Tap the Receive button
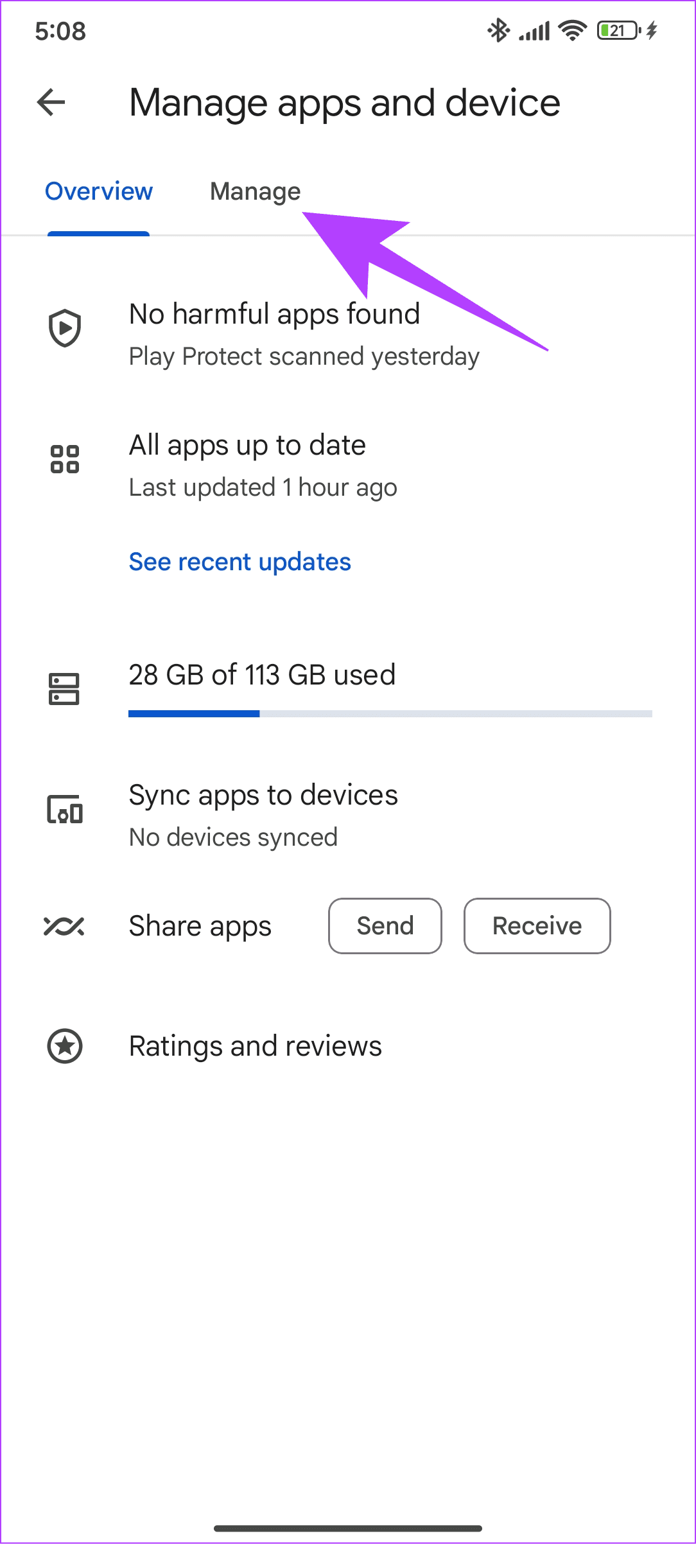Image resolution: width=696 pixels, height=1545 pixels. click(537, 926)
